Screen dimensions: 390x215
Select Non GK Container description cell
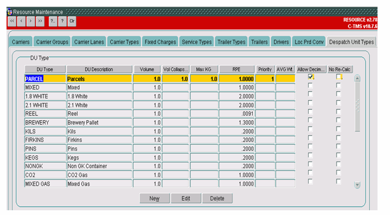pos(99,166)
